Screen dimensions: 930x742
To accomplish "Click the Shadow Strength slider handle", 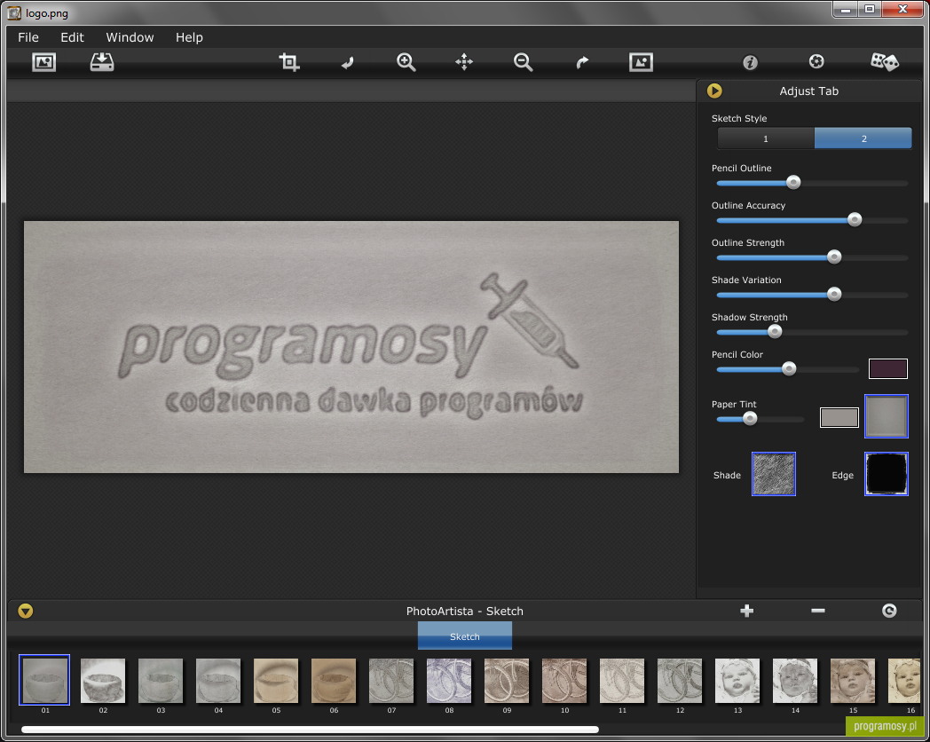I will click(775, 332).
